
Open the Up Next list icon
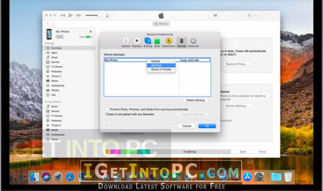[x=215, y=15]
